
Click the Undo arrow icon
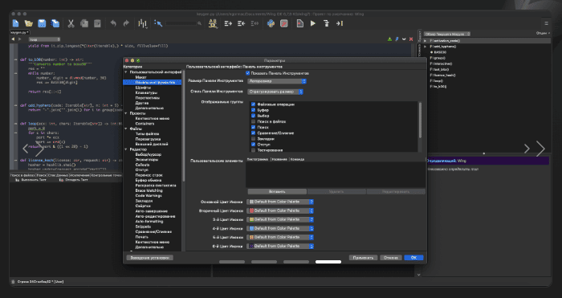(113, 23)
